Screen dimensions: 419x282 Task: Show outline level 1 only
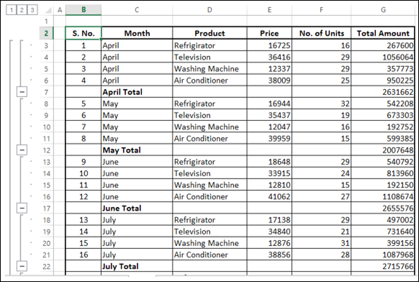pyautogui.click(x=12, y=10)
